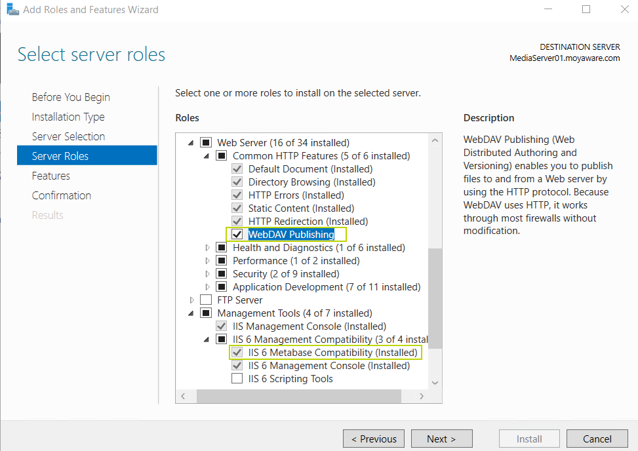Select Web Server (16 of 34 installed)

pos(283,143)
